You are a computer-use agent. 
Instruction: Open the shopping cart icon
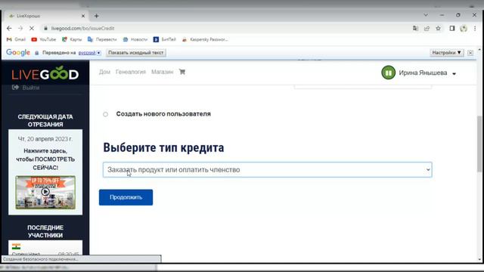[x=182, y=72]
